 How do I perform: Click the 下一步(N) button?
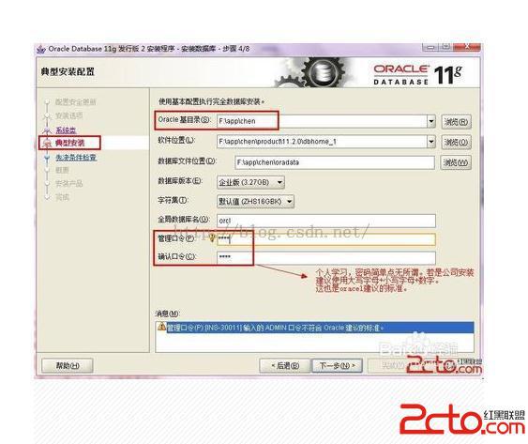point(337,365)
